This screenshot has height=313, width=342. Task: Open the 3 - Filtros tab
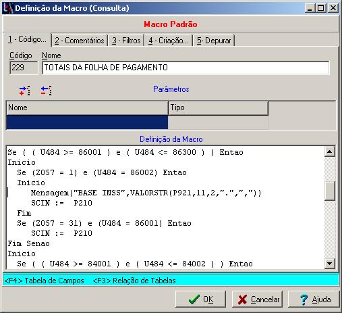[x=126, y=41]
